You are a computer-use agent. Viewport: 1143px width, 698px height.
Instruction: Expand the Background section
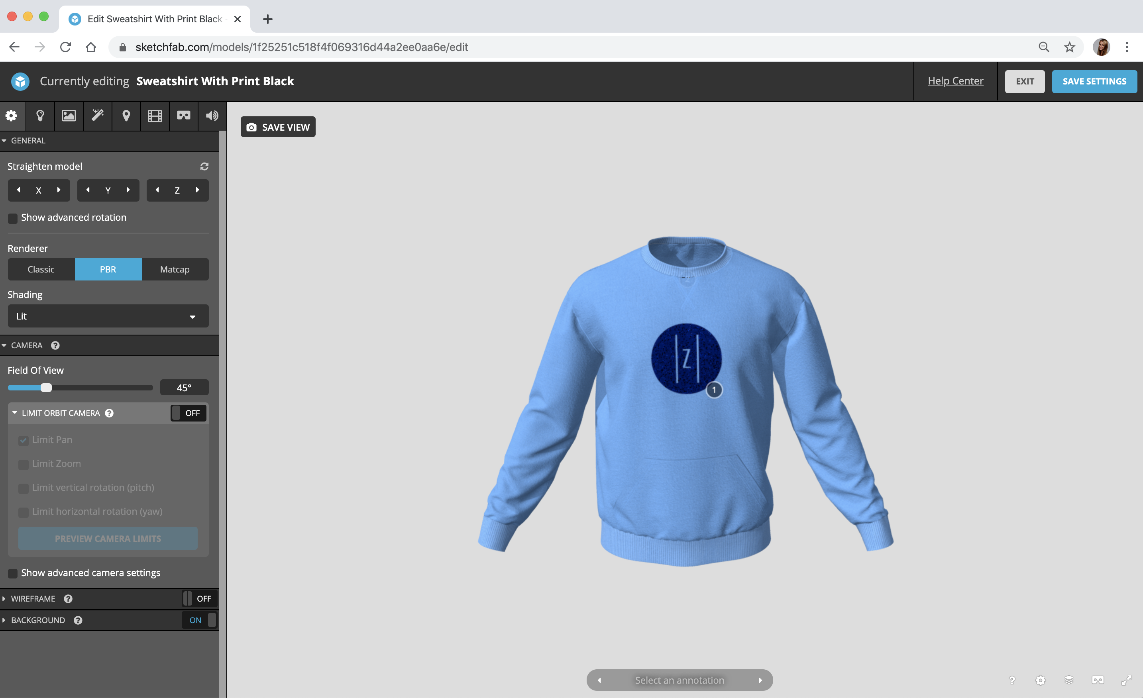pyautogui.click(x=38, y=620)
